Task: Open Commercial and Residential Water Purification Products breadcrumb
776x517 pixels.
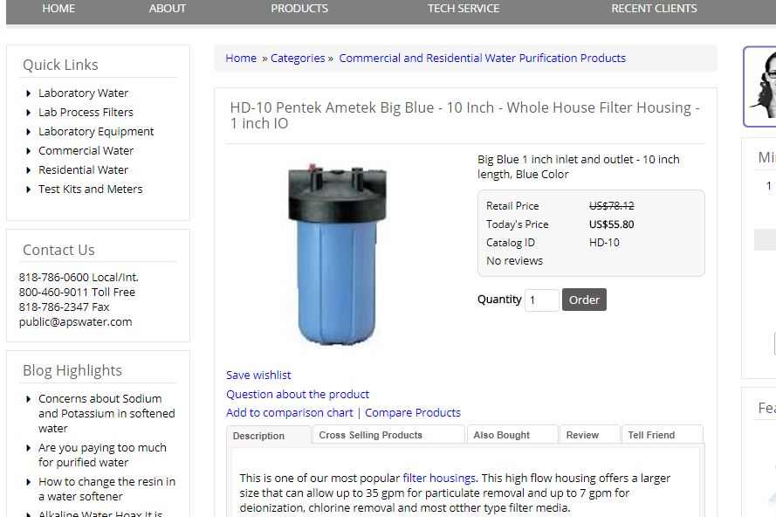Action: tap(482, 58)
